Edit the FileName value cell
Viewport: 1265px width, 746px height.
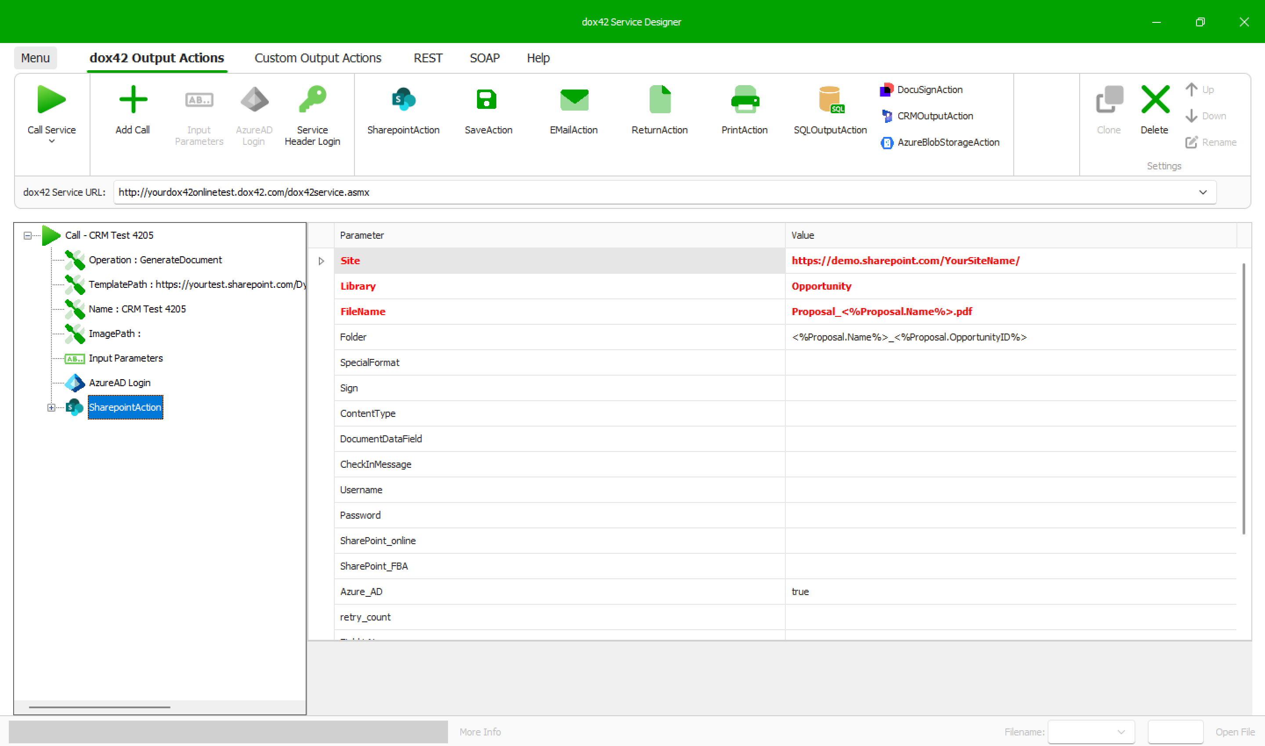pyautogui.click(x=1010, y=312)
